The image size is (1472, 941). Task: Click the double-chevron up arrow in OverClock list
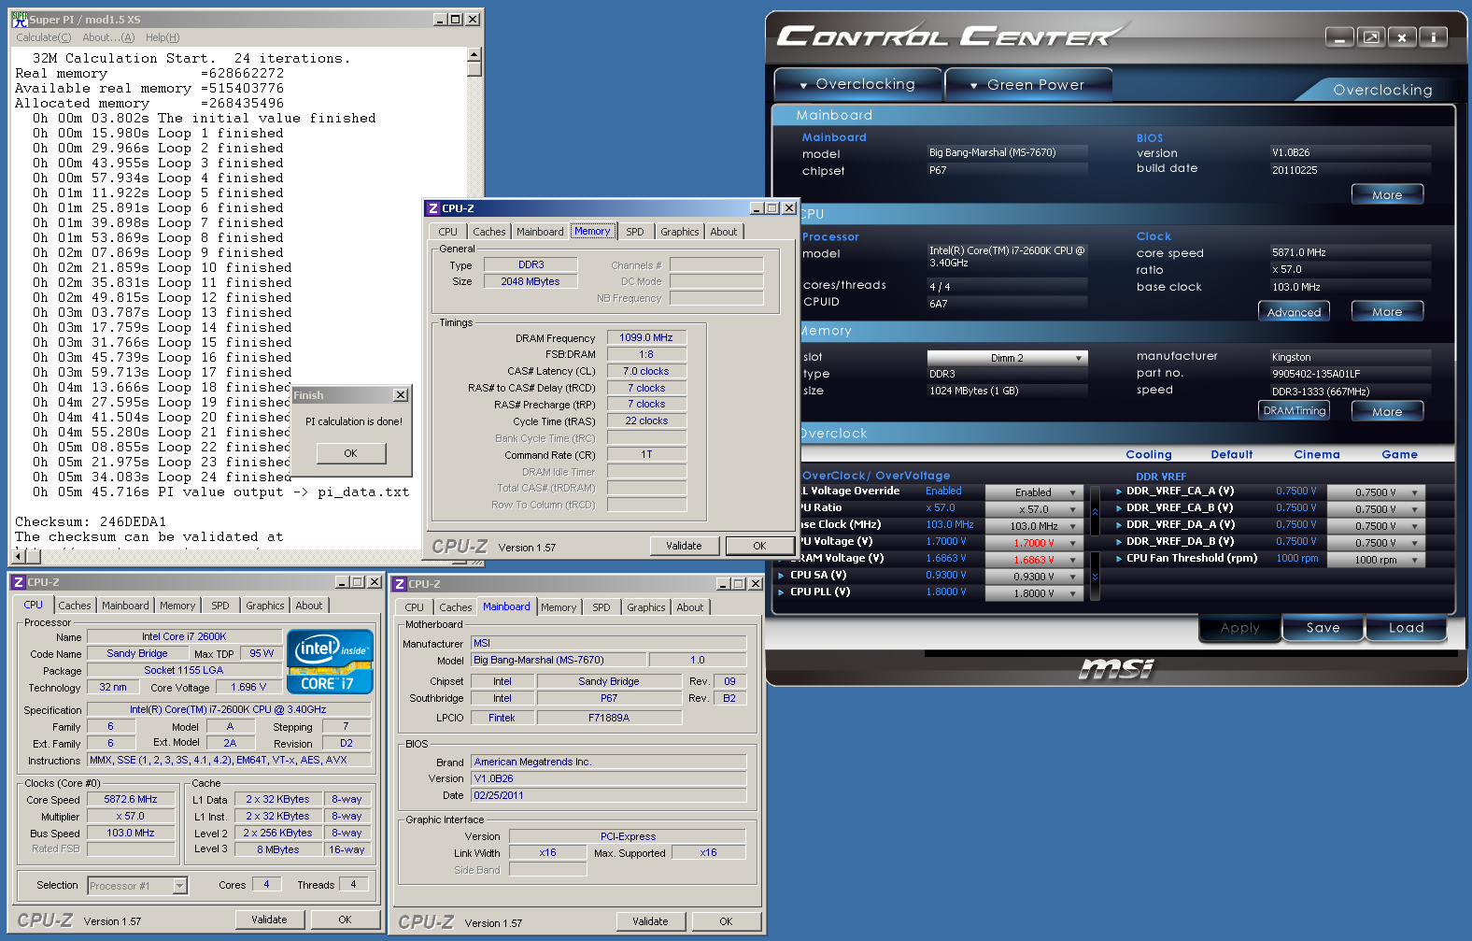tap(1095, 510)
